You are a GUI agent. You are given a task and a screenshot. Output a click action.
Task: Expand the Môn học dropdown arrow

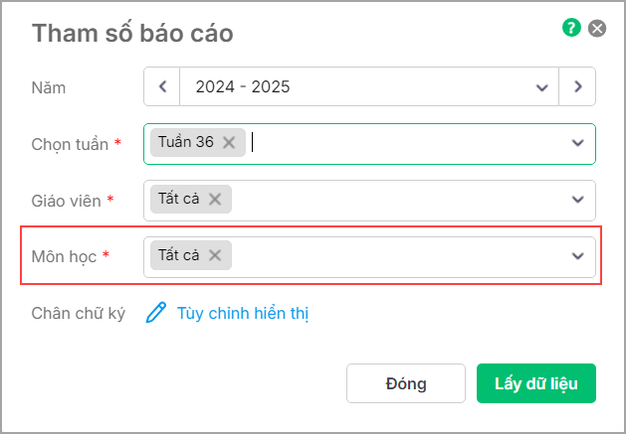(x=578, y=255)
